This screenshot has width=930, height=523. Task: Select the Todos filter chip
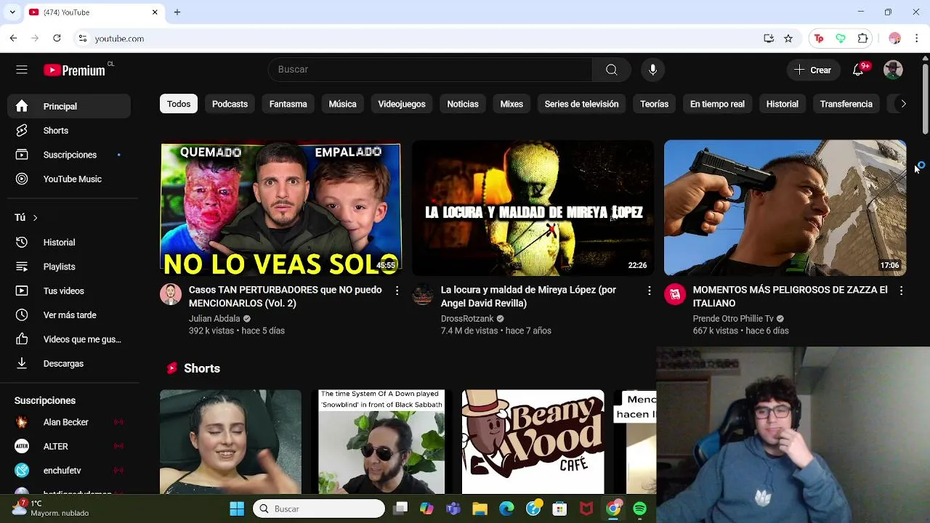tap(179, 104)
